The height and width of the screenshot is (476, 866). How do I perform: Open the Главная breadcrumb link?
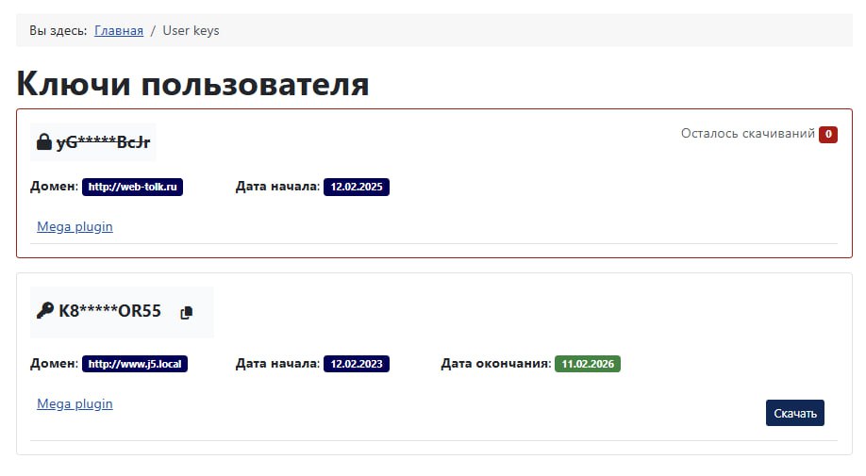click(x=119, y=30)
